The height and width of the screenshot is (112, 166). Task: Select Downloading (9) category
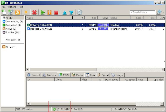click(x=13, y=21)
